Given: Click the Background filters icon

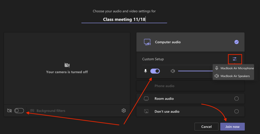Looking at the screenshot, I should [x=32, y=110].
